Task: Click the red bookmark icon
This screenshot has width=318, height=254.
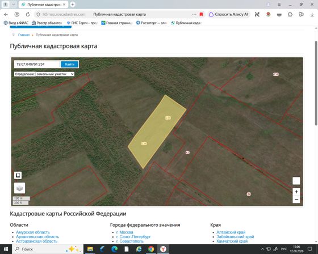Action: pyautogui.click(x=201, y=14)
